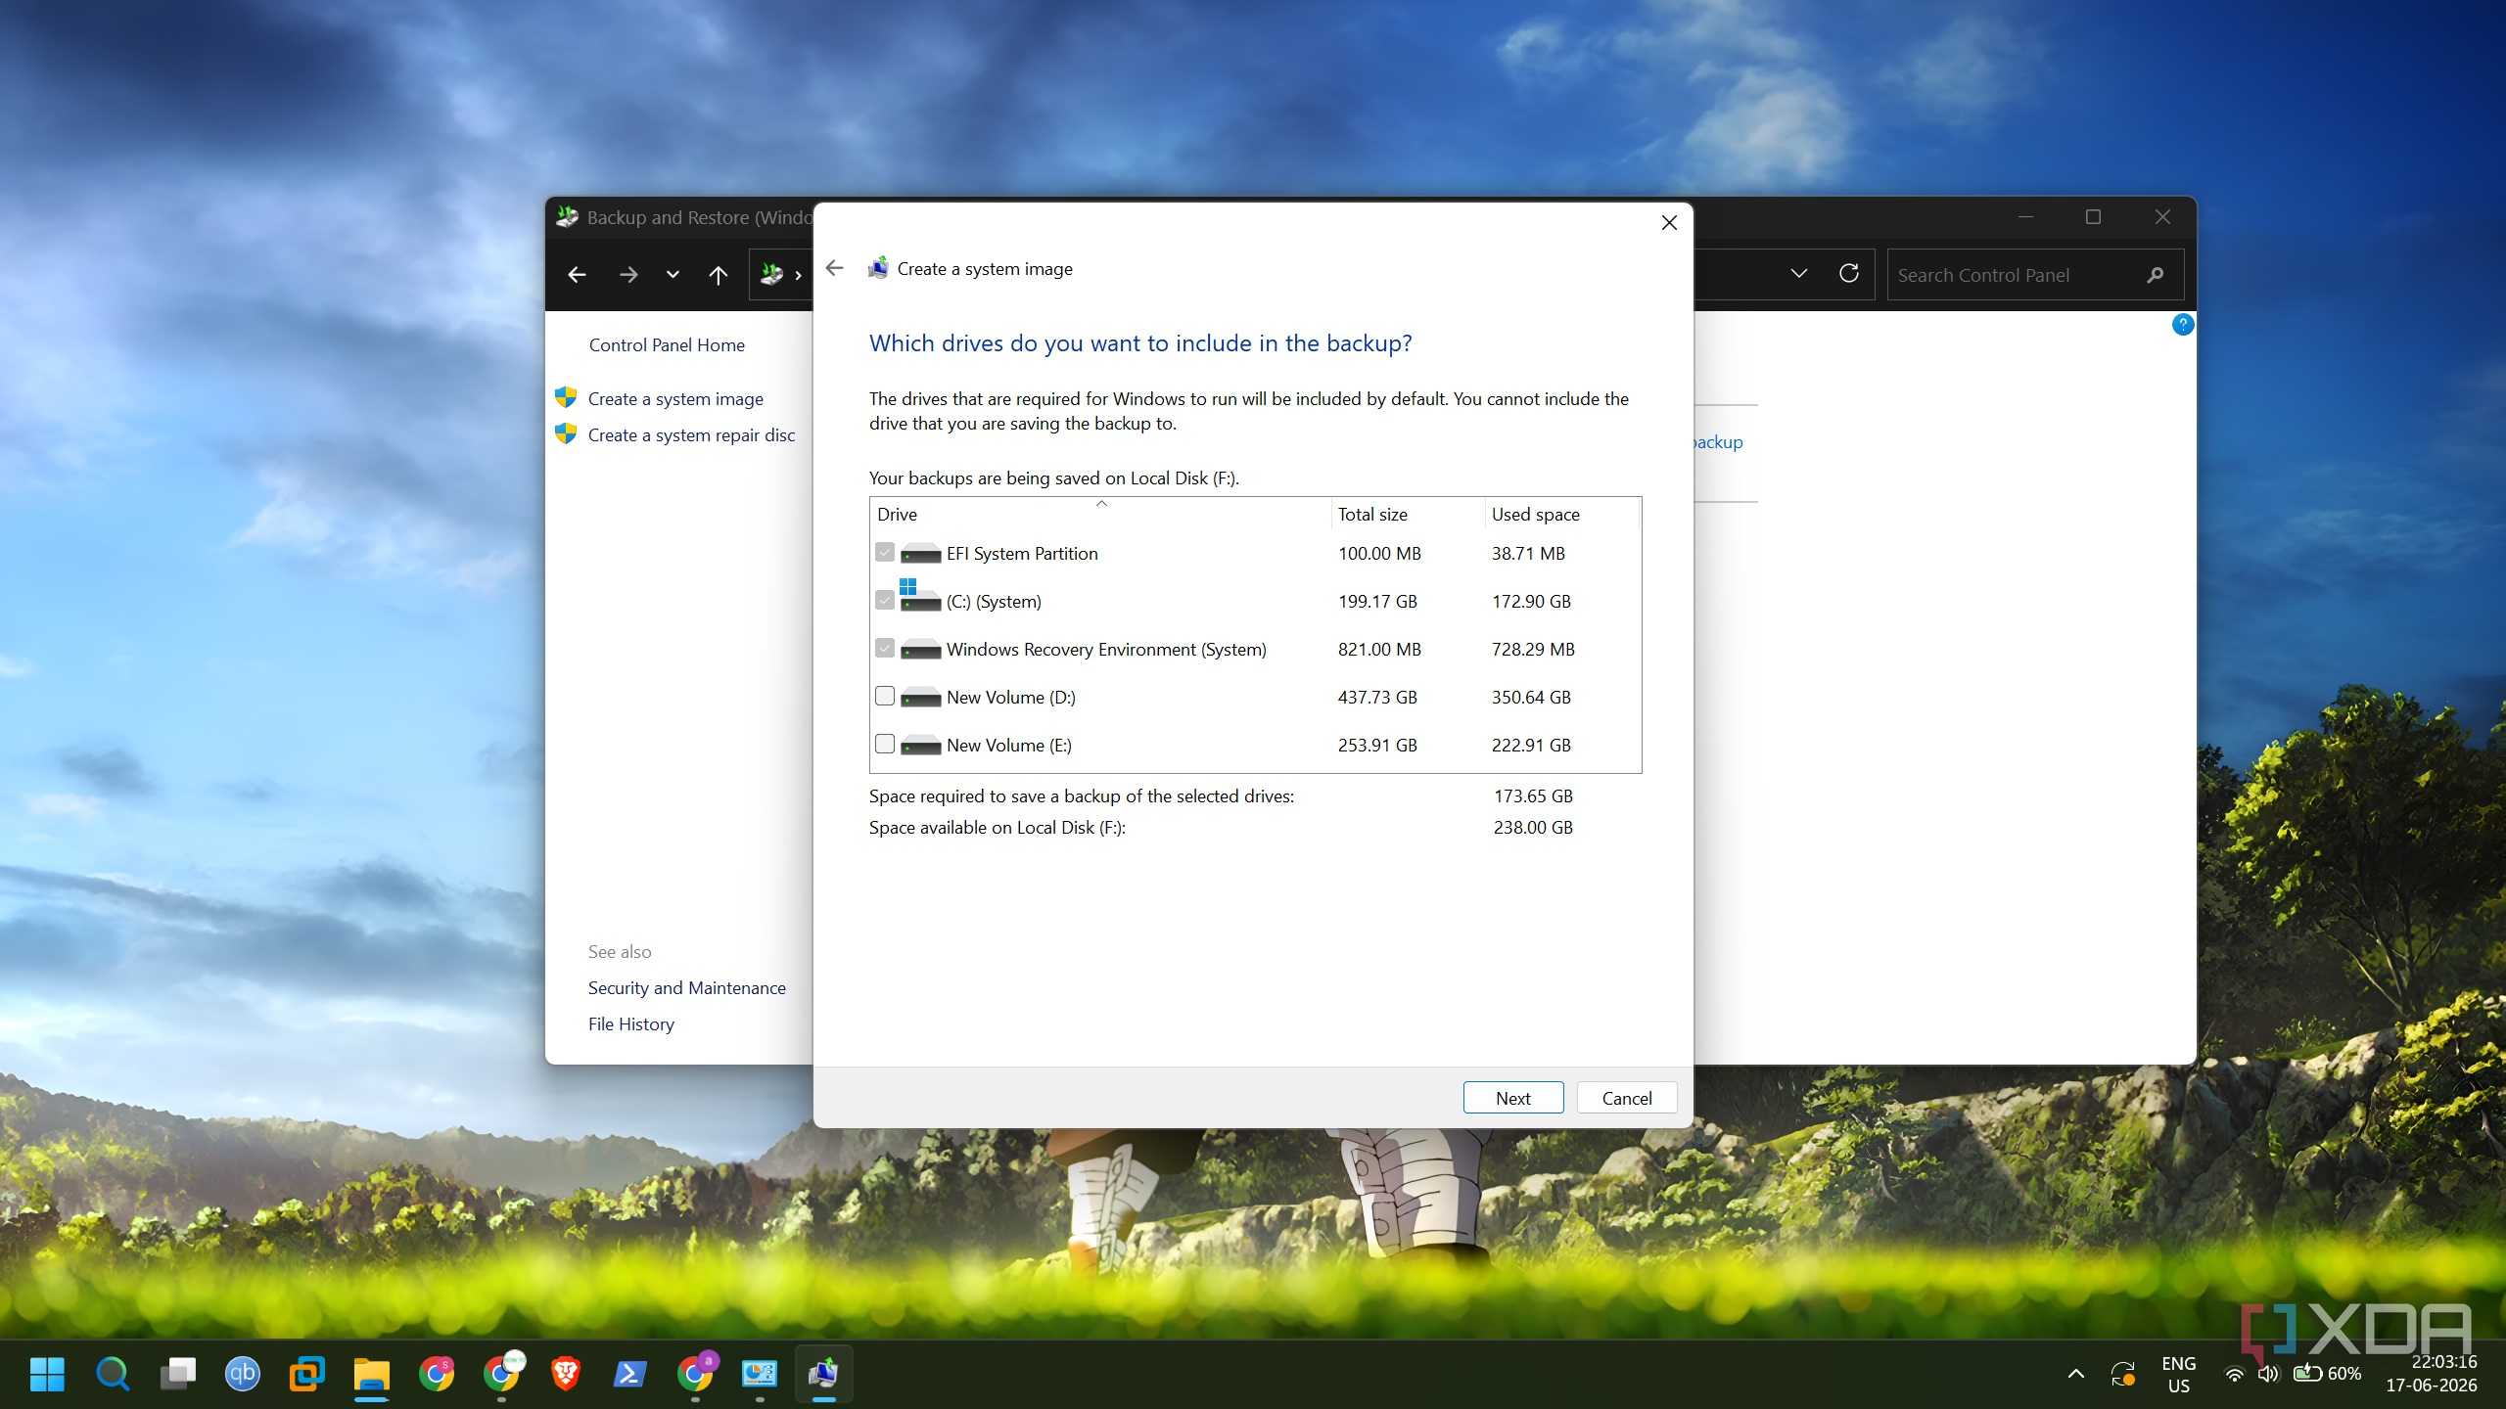This screenshot has height=1409, width=2506.
Task: Close the Create a system image dialog
Action: pos(1669,223)
